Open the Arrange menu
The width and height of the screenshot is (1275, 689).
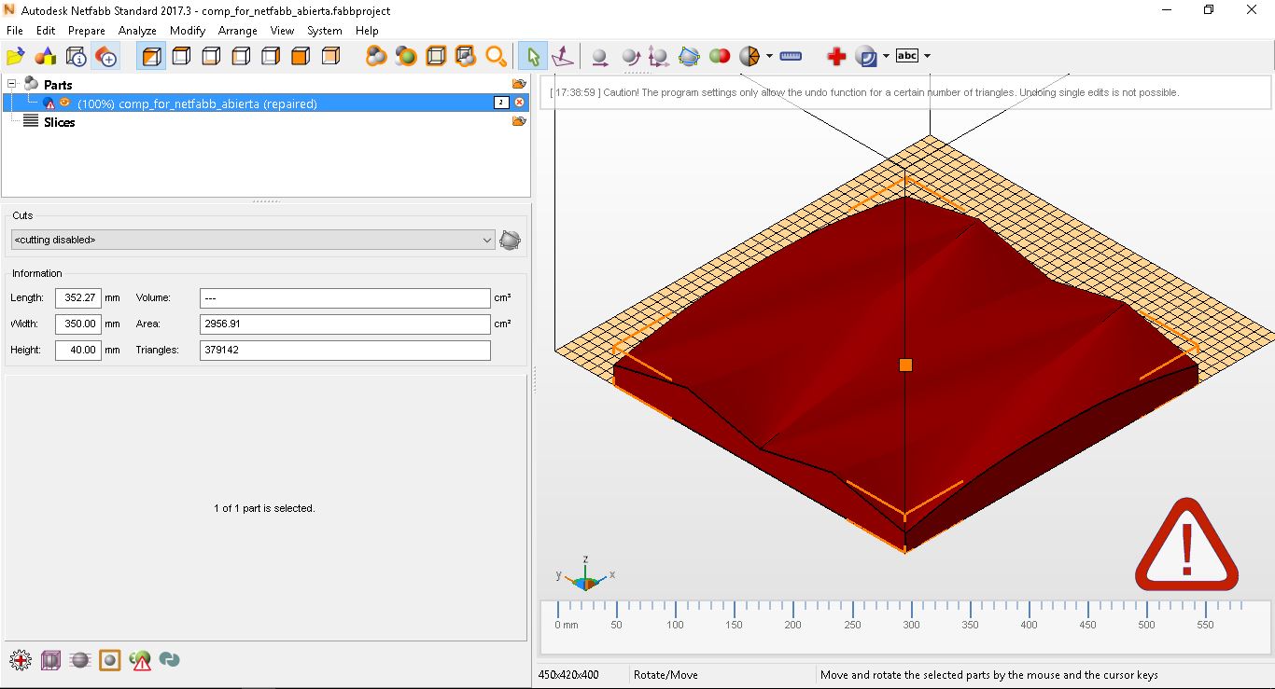[238, 31]
